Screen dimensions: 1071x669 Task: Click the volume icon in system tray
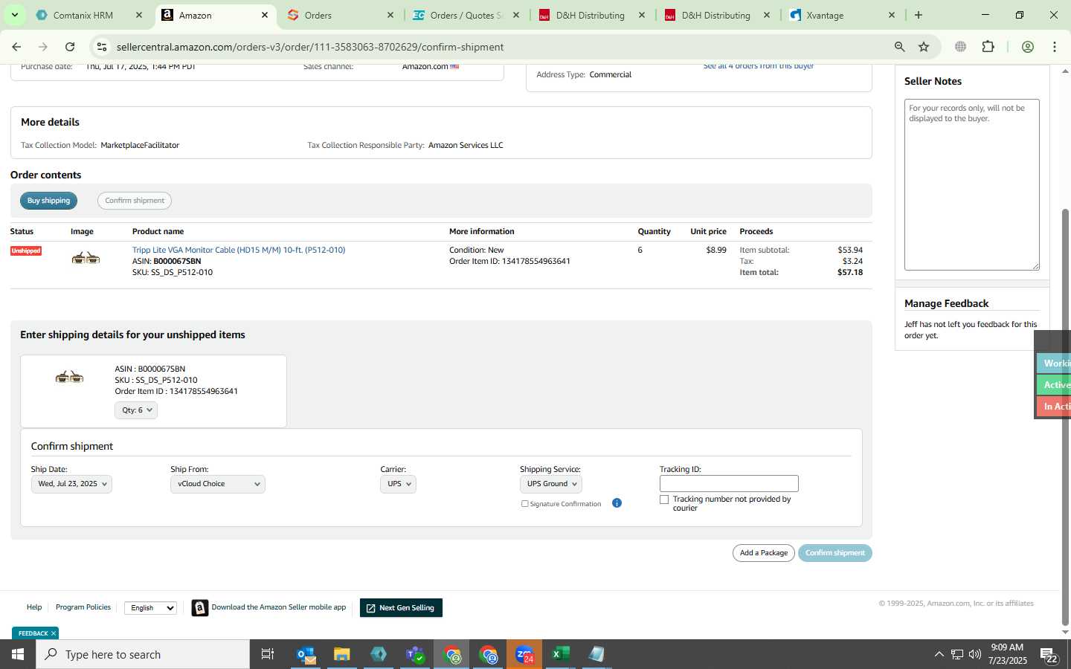tap(975, 654)
